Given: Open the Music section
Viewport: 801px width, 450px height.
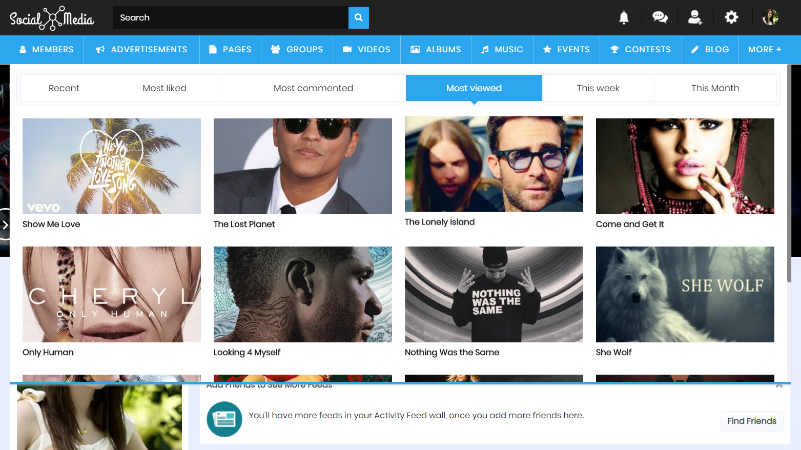Looking at the screenshot, I should (502, 49).
